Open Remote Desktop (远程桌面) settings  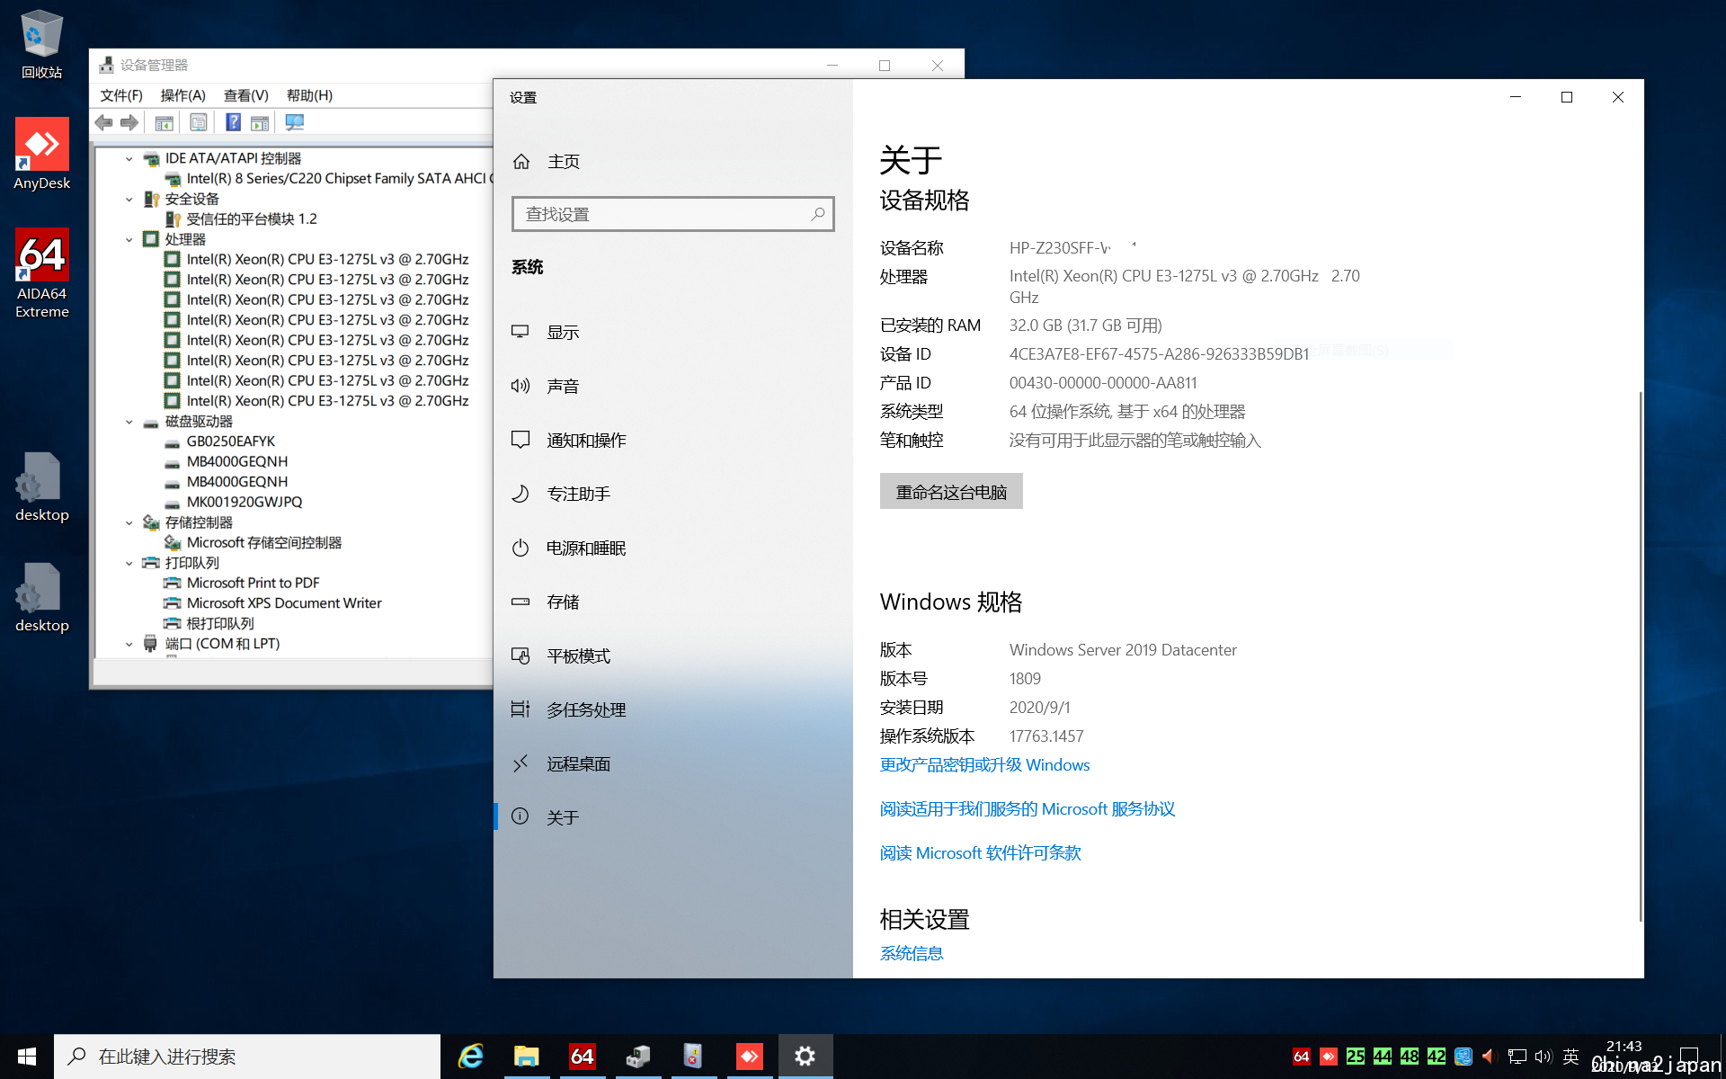click(672, 764)
